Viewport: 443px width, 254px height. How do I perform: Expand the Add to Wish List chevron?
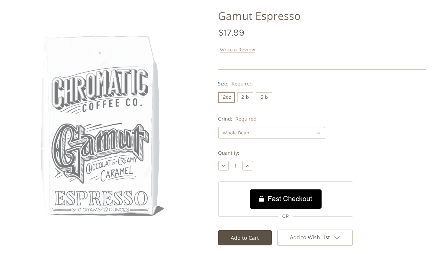(x=337, y=238)
